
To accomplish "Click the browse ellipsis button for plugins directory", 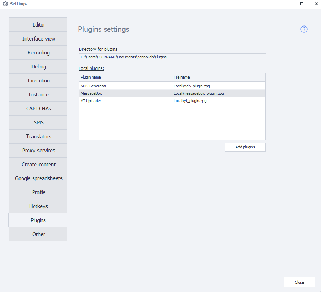I will [263, 57].
